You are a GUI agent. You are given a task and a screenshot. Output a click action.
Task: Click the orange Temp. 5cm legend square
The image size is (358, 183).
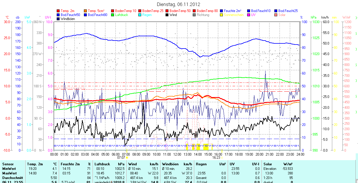[86, 11]
